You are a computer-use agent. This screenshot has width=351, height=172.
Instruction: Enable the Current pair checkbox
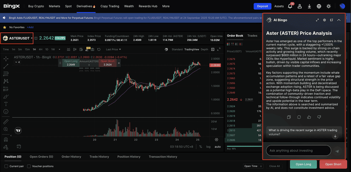click(6, 166)
